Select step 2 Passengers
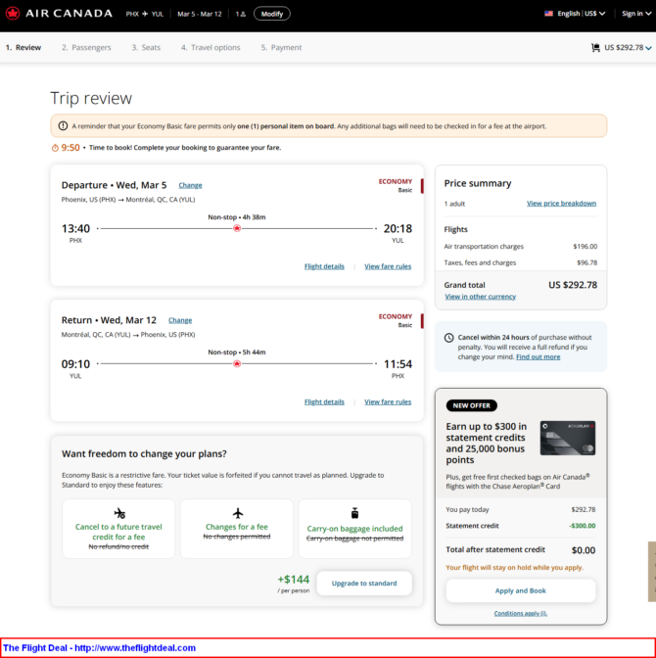Screen dimensions: 656x658 pos(86,47)
